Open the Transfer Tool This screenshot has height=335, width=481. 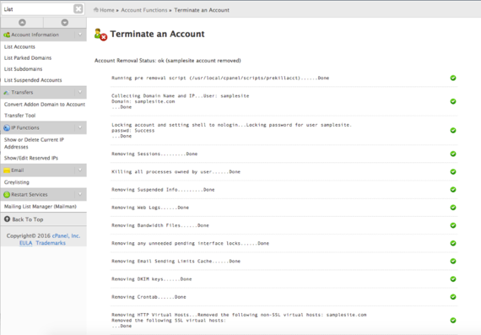pos(19,116)
